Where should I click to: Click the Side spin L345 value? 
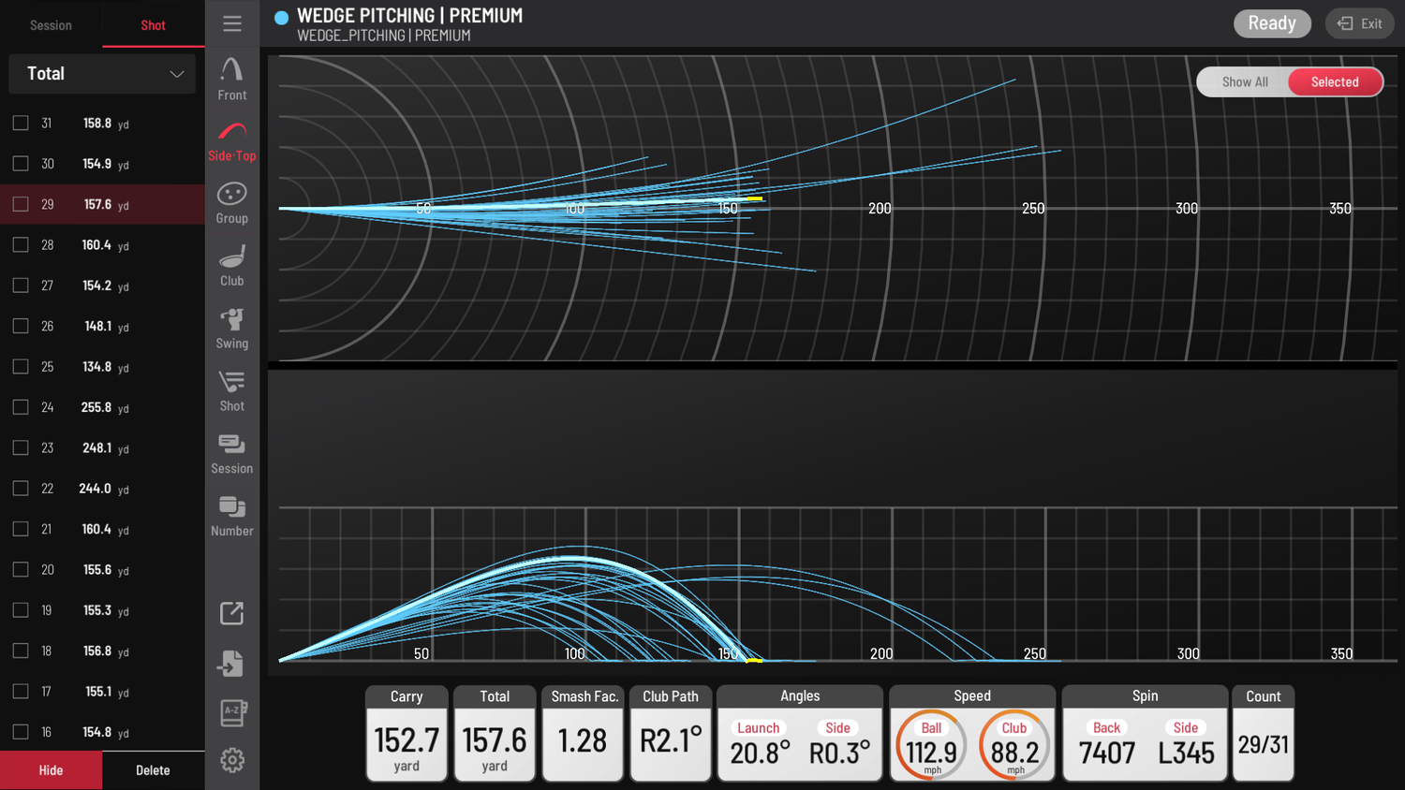tap(1186, 753)
